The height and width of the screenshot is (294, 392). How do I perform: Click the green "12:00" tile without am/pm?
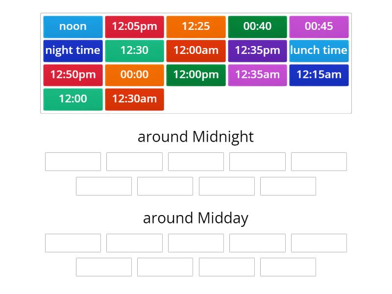pyautogui.click(x=73, y=99)
